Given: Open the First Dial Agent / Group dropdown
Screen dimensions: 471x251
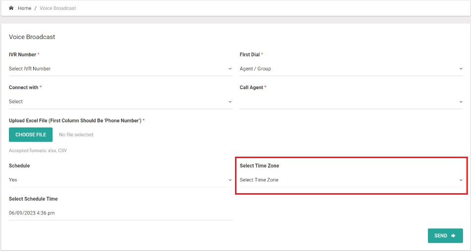Looking at the screenshot, I should [351, 69].
